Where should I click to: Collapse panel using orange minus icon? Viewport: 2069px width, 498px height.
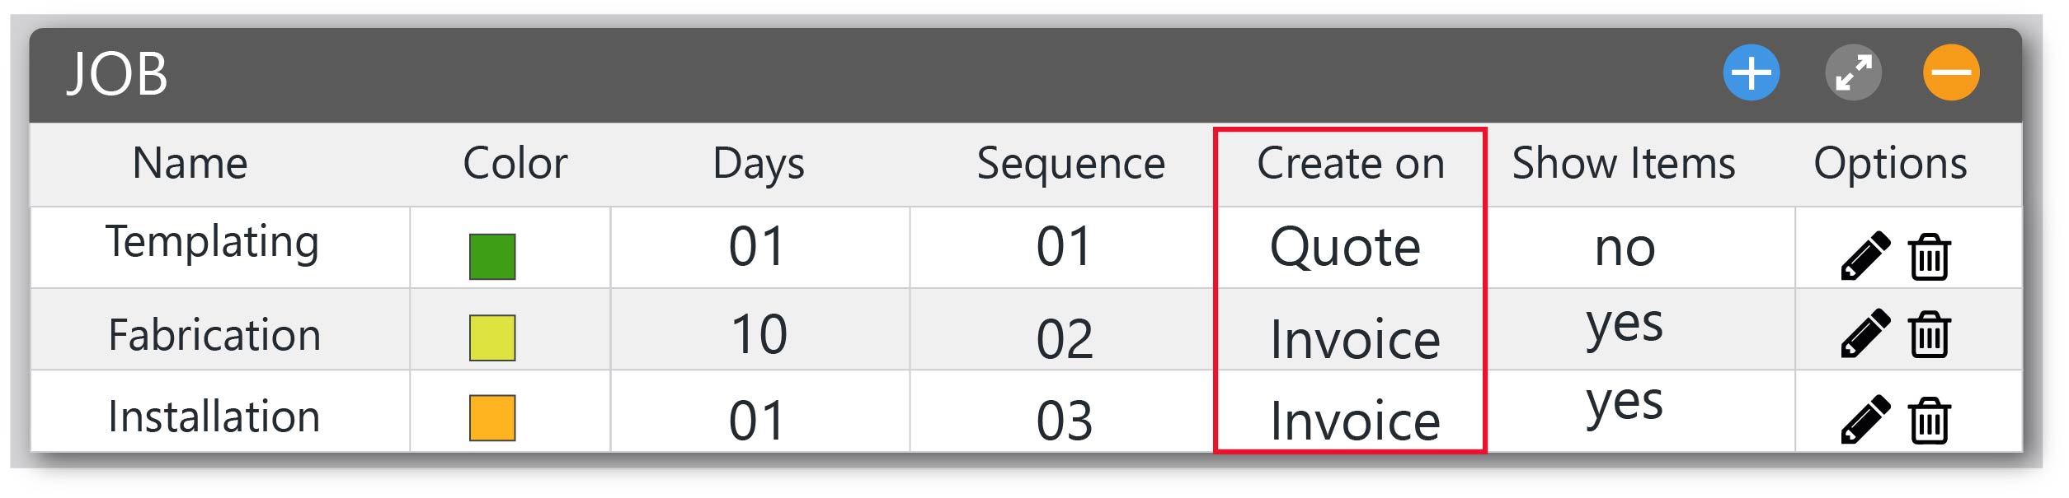(1951, 72)
